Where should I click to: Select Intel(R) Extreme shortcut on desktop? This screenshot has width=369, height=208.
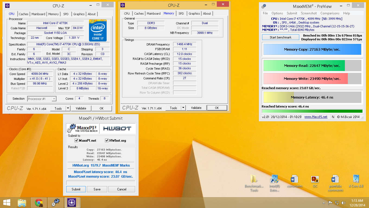tap(275, 183)
